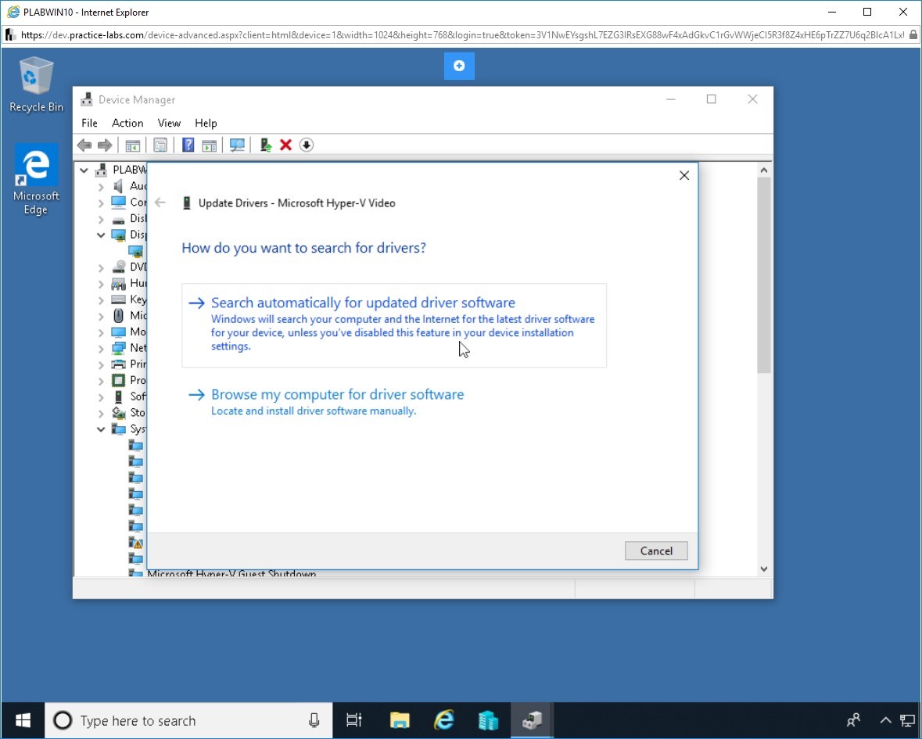This screenshot has width=922, height=739.
Task: Close the Update Drivers dialog with X
Action: point(683,175)
